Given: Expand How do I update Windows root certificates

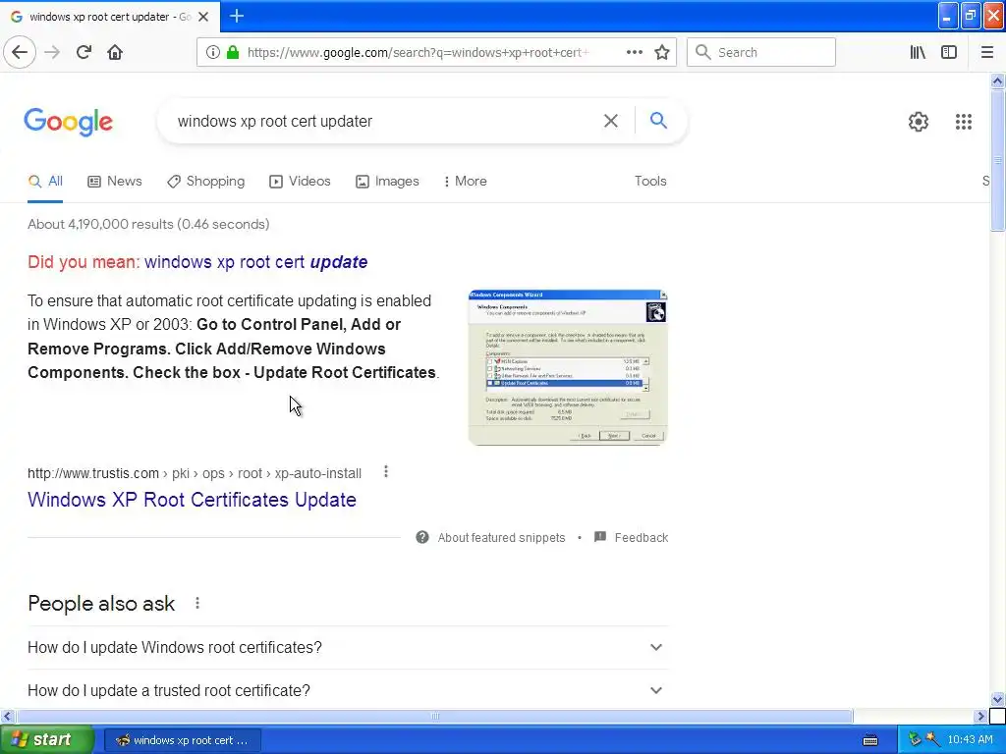Looking at the screenshot, I should click(348, 648).
